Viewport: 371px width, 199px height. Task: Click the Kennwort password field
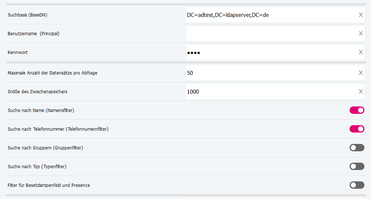[269, 53]
